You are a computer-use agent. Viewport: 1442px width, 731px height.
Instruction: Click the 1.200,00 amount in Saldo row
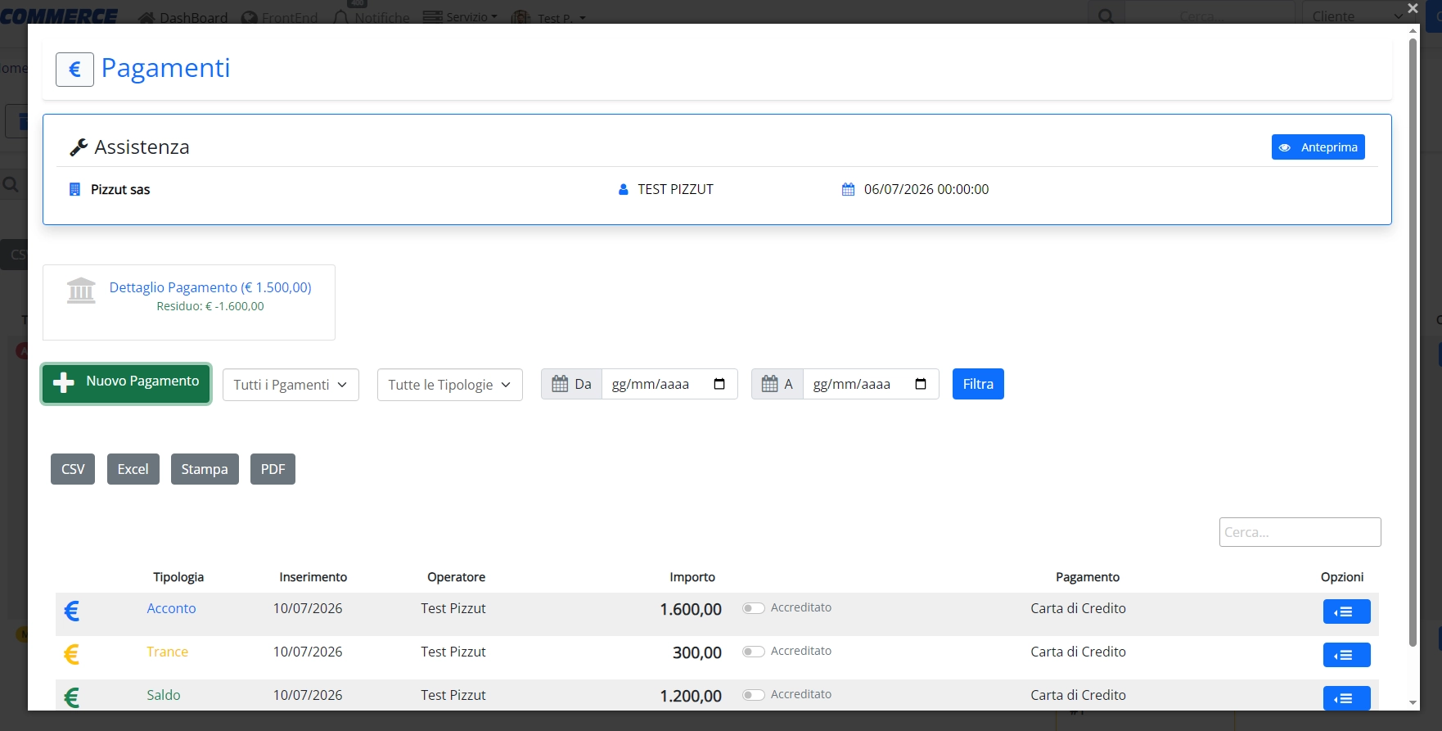(691, 696)
